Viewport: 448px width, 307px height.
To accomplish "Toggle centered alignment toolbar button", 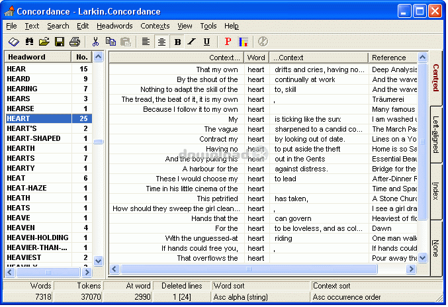I will [x=161, y=42].
